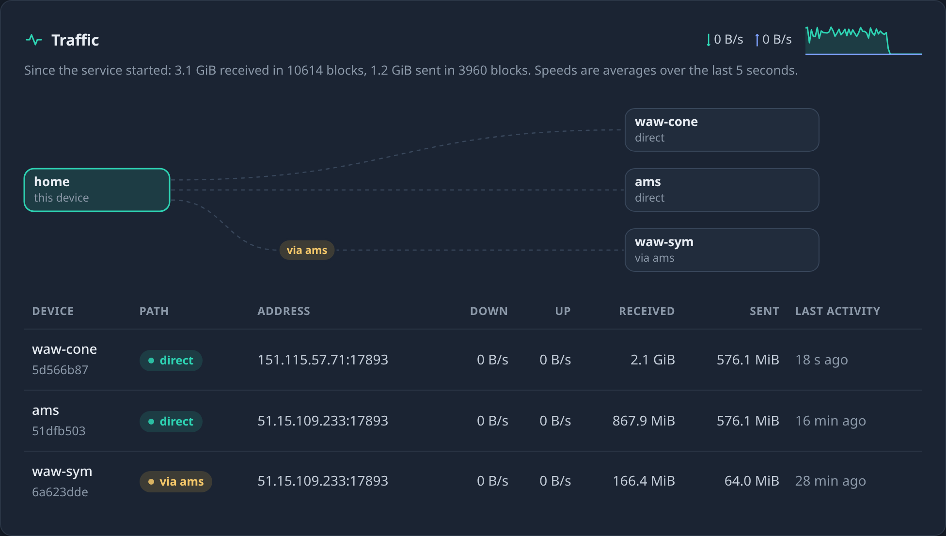
Task: Select the waw-sym topology node
Action: click(x=722, y=250)
